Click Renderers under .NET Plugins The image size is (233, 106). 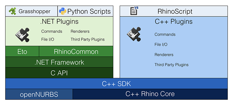pyautogui.click(x=80, y=31)
